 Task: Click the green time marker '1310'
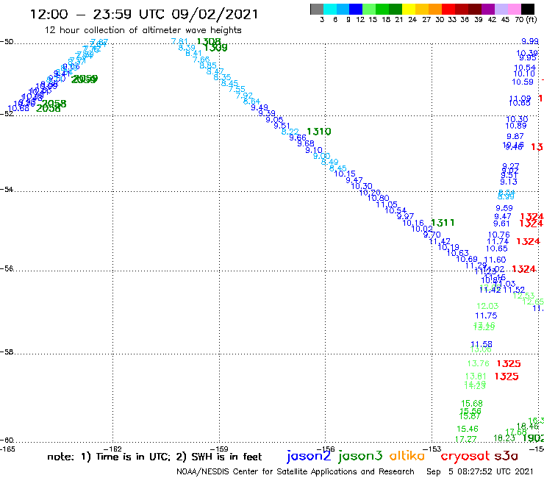[x=319, y=132]
